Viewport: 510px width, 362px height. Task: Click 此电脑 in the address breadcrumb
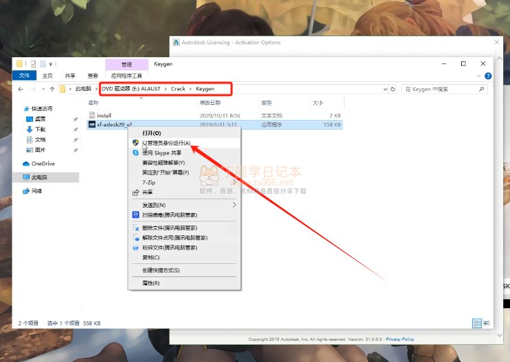(83, 88)
